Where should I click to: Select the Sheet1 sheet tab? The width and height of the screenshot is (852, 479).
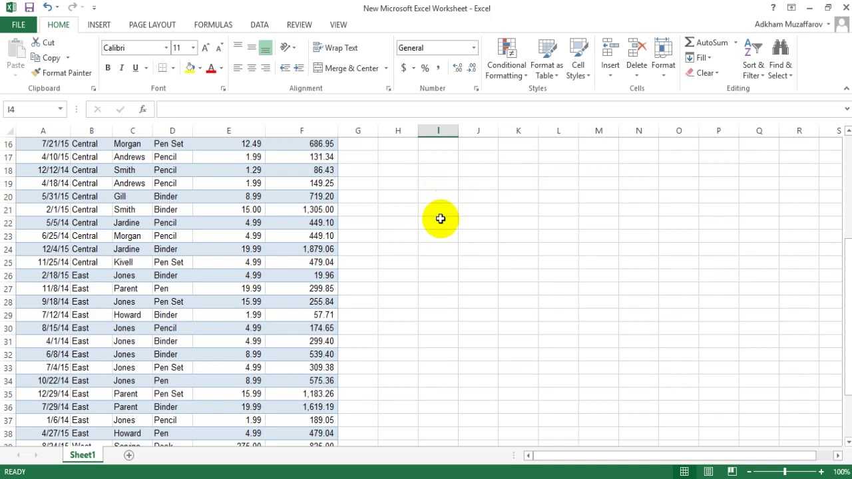(83, 455)
